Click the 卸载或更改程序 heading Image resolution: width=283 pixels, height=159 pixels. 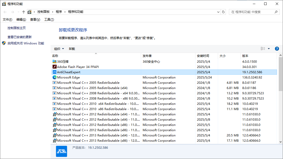(73, 30)
